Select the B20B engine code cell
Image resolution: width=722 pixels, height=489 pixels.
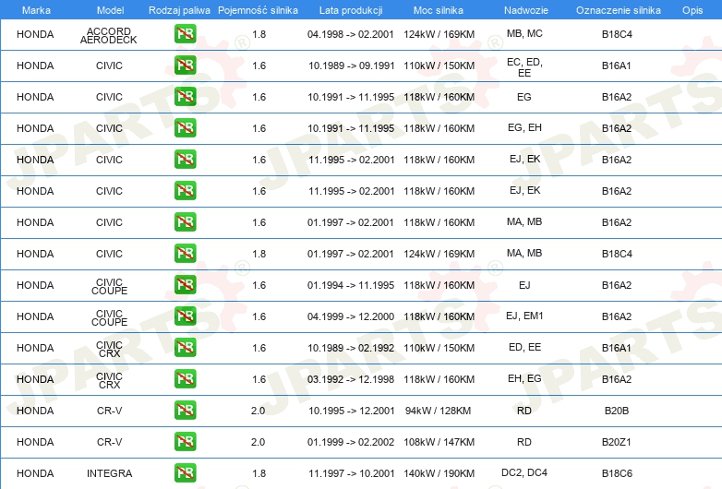pos(617,411)
